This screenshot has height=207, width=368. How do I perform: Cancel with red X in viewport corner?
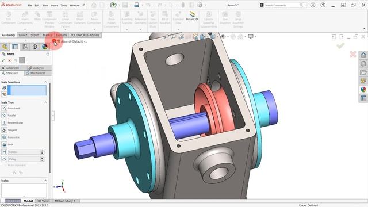(x=352, y=54)
